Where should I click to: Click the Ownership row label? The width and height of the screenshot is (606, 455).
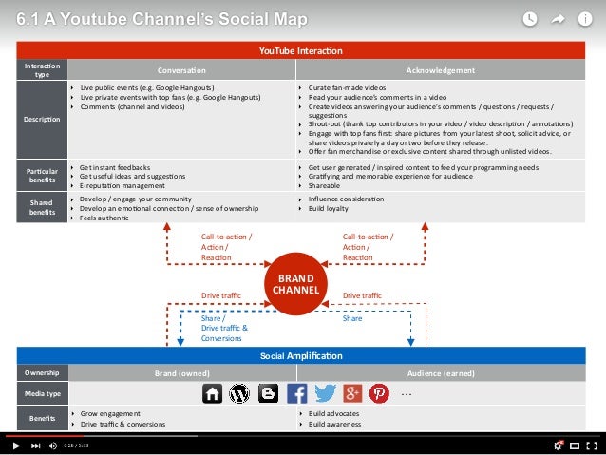point(42,372)
